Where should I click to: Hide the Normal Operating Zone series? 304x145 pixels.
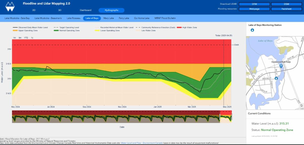[67, 31]
